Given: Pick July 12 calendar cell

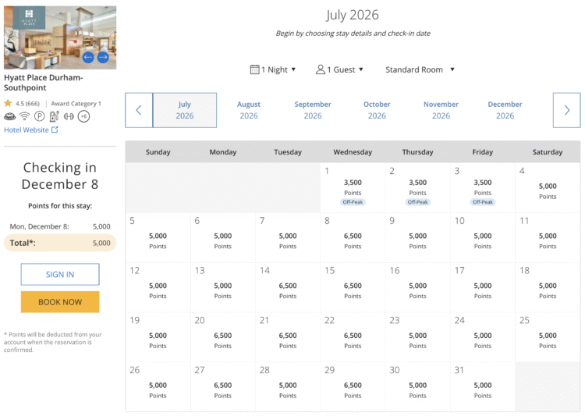Looking at the screenshot, I should pyautogui.click(x=158, y=287).
